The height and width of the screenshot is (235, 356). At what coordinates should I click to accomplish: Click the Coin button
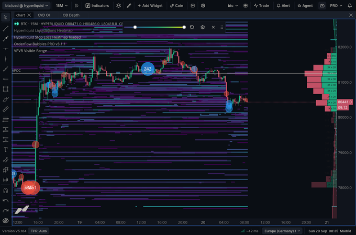[x=176, y=6]
